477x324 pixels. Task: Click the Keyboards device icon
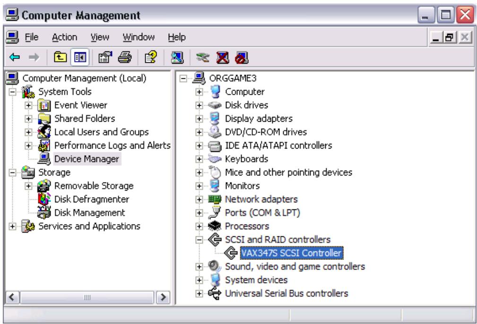[215, 158]
